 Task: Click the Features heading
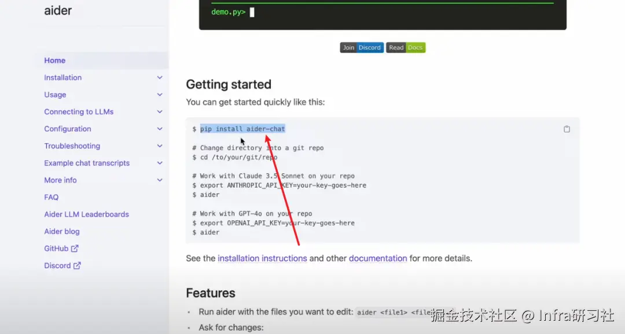211,293
